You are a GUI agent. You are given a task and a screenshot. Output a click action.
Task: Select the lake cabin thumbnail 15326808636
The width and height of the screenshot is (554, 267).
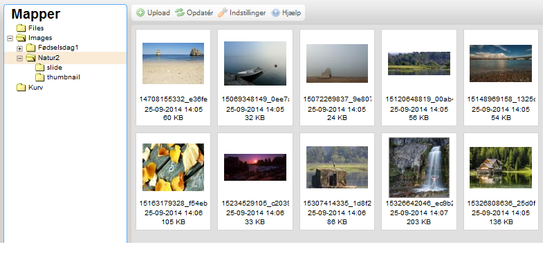pos(501,168)
